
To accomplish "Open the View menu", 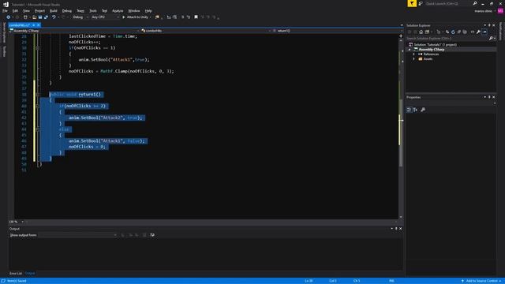I will [x=26, y=10].
